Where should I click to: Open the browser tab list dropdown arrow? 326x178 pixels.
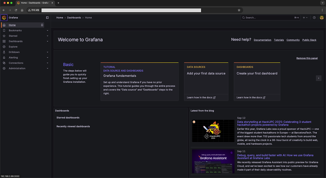point(322,3)
